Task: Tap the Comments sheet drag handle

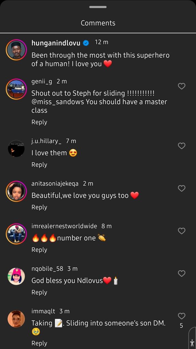Action: pos(98,7)
